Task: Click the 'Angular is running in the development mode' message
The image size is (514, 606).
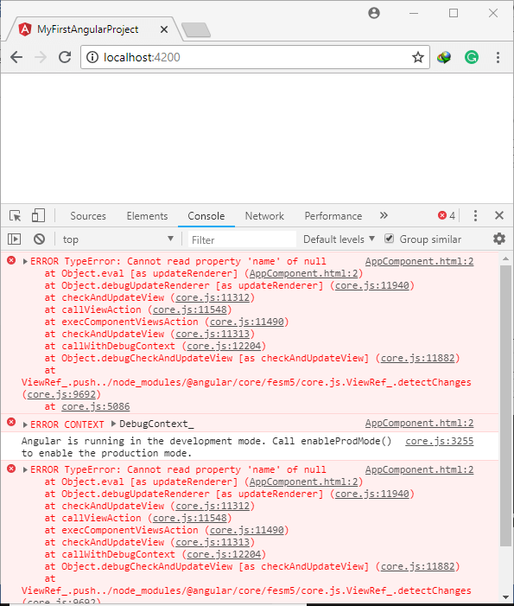Action: click(206, 447)
